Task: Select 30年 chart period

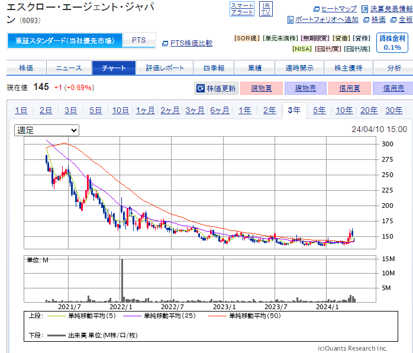Action: (x=394, y=110)
